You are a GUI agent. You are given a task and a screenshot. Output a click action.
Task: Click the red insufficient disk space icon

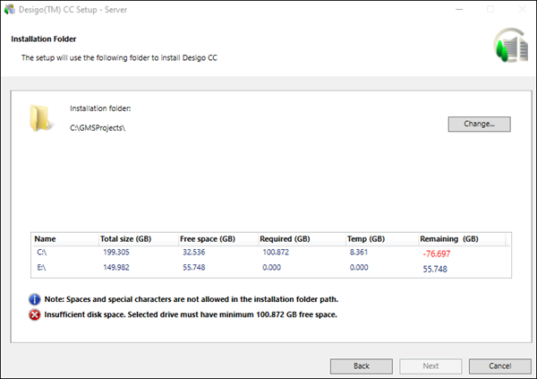(x=34, y=314)
